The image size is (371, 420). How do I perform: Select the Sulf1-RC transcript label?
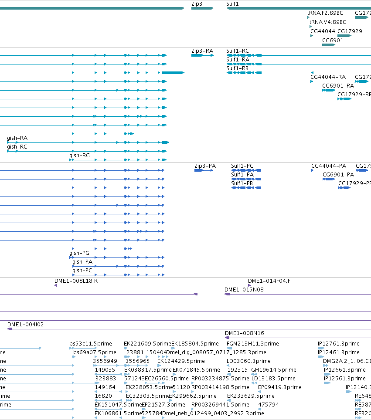tap(238, 51)
